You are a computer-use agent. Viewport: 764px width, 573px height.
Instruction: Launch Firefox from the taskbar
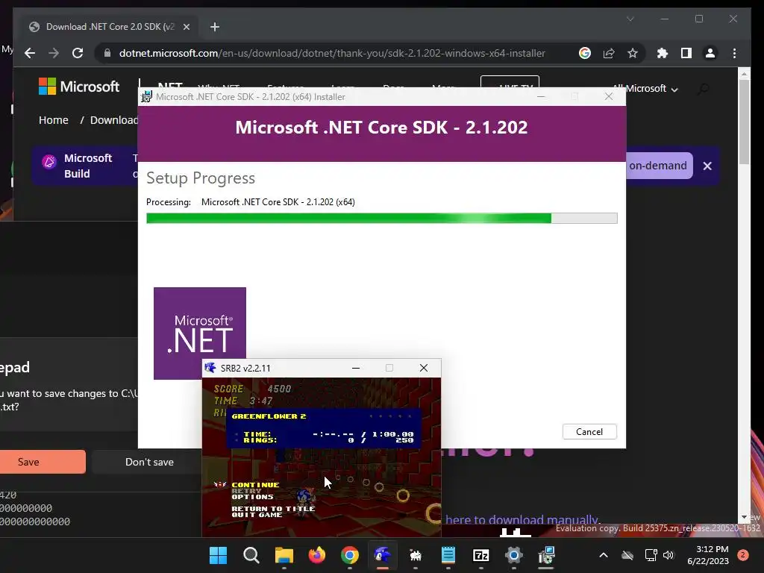coord(316,555)
